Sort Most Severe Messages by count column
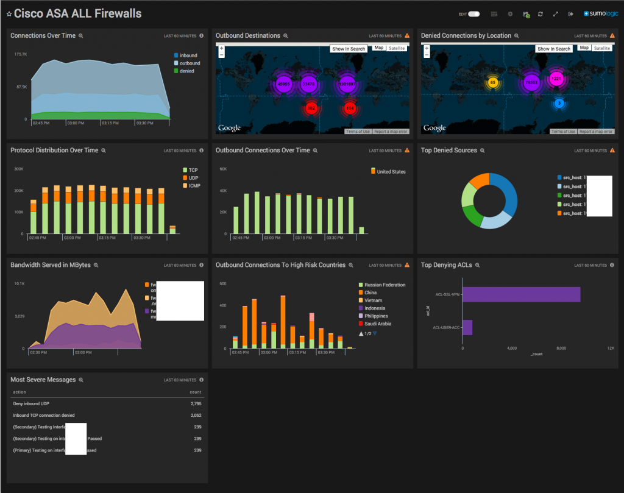This screenshot has width=624, height=493. pyautogui.click(x=196, y=392)
